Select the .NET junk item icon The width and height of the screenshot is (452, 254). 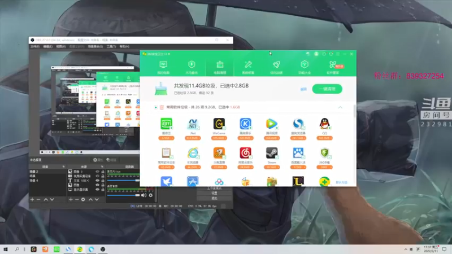click(193, 124)
